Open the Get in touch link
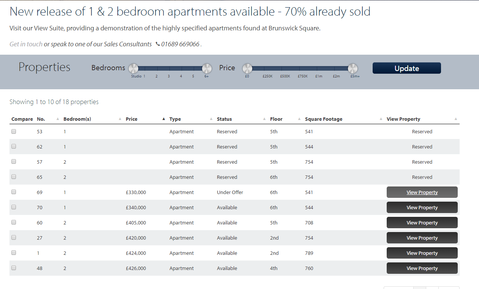479x289 pixels. click(26, 44)
